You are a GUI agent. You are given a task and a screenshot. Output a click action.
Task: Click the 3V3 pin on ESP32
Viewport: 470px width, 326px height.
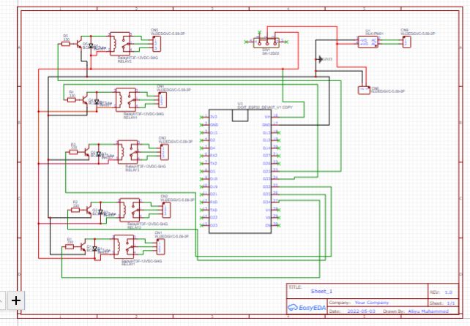pyautogui.click(x=214, y=117)
